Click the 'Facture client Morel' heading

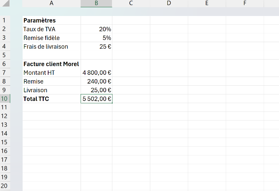click(51, 64)
